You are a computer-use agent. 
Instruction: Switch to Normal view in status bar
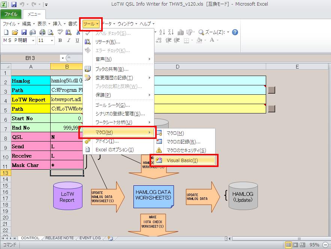pyautogui.click(x=288, y=245)
